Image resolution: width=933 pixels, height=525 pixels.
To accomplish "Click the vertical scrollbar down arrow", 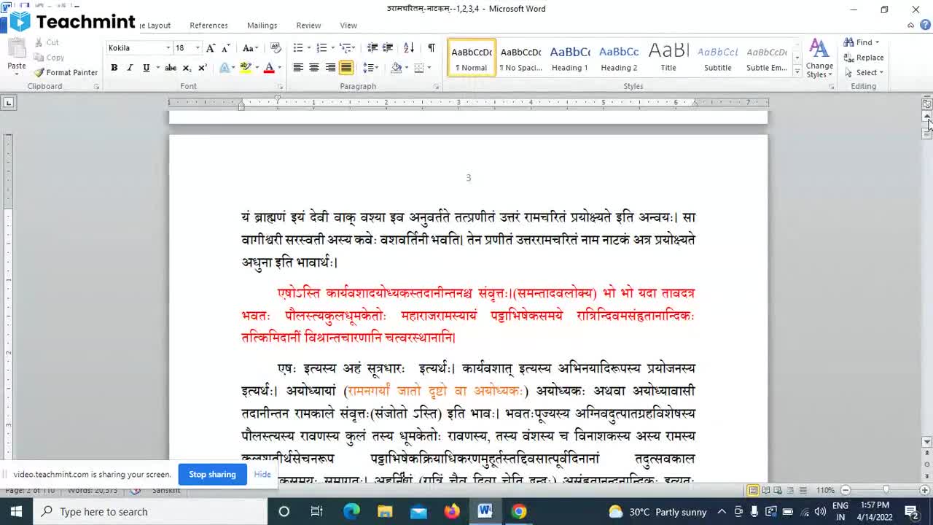I will (x=927, y=442).
